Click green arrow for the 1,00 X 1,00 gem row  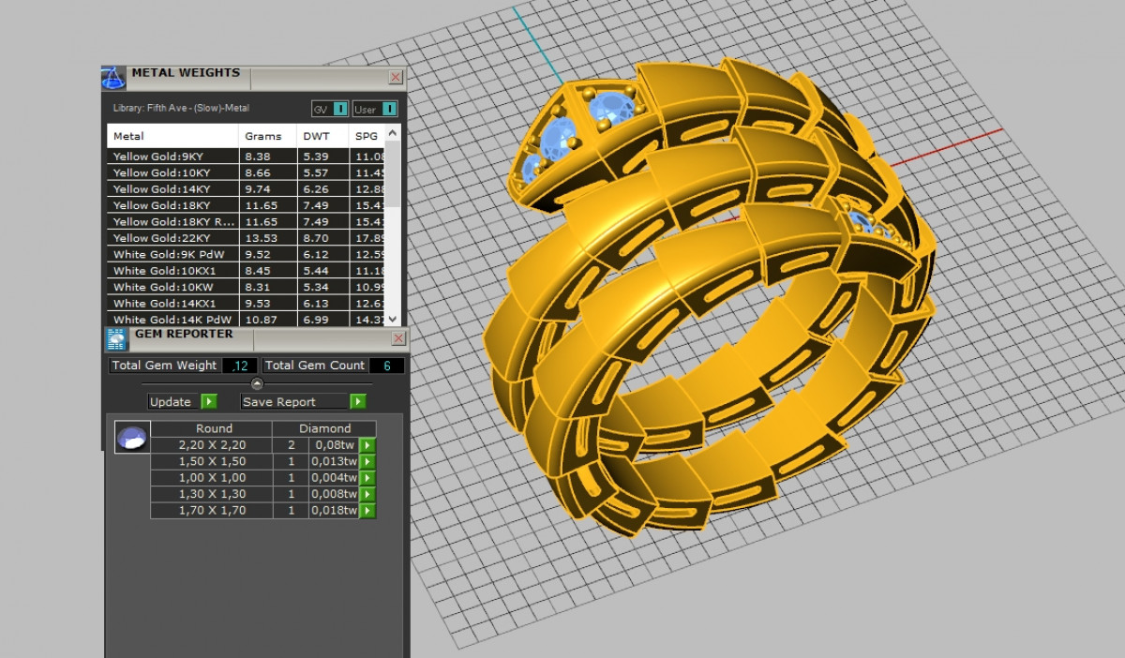click(367, 478)
